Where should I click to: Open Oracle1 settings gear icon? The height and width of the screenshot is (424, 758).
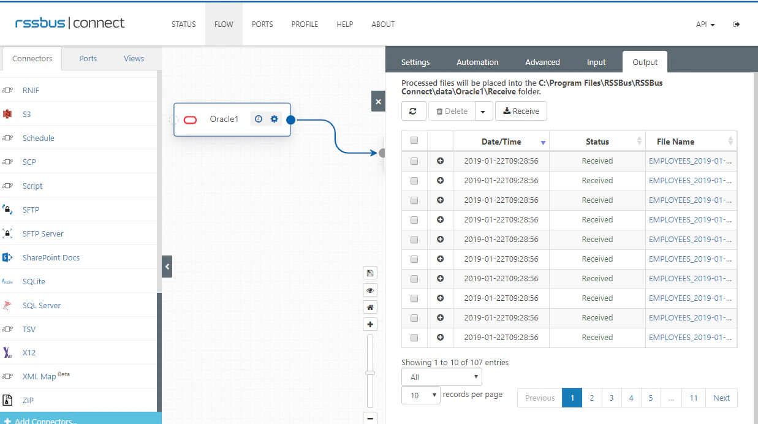(275, 119)
